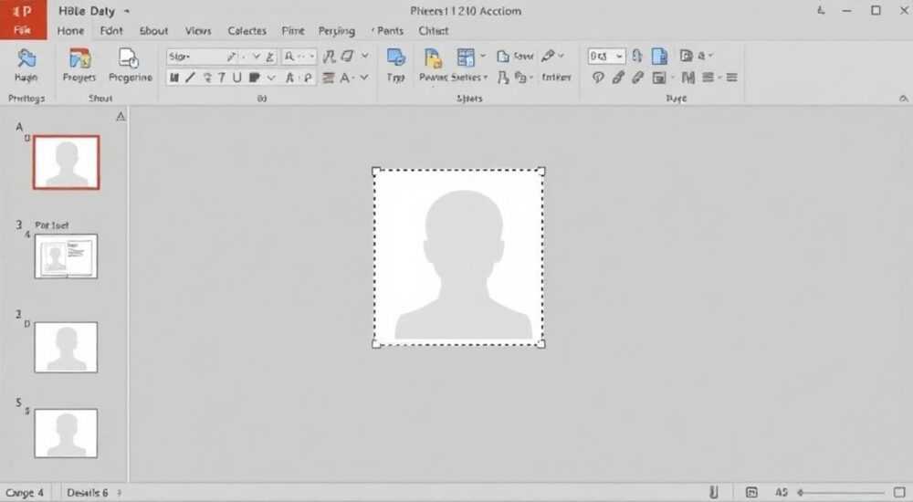Open the title bar dropdown beside Hale Daty
This screenshot has width=913, height=502.
pyautogui.click(x=126, y=11)
